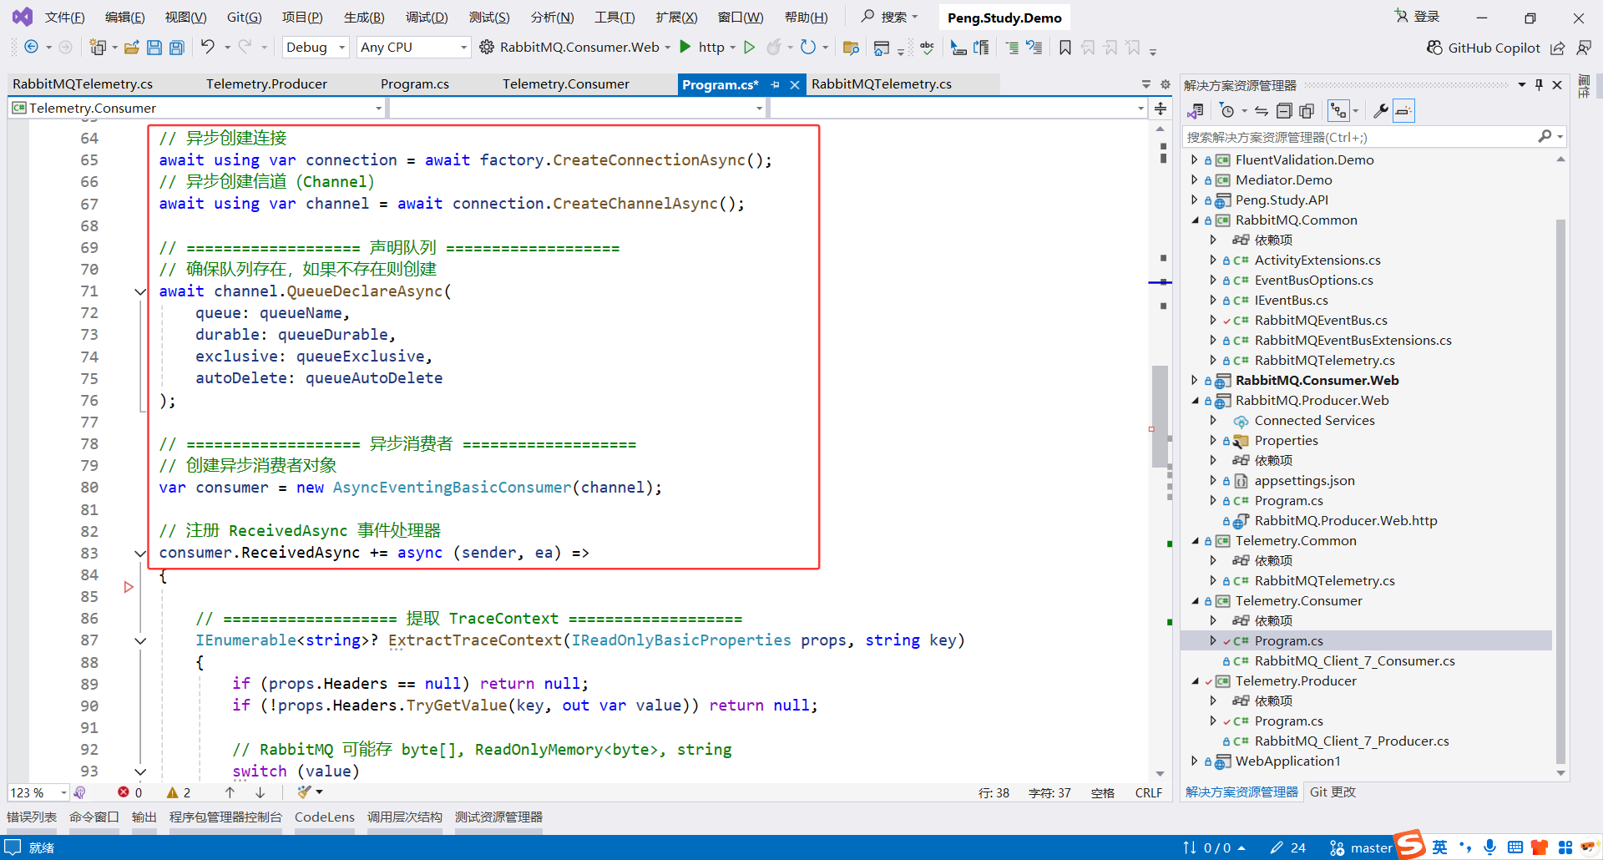Expand the FluentValidation.Demo project node
The width and height of the screenshot is (1603, 860).
pyautogui.click(x=1194, y=159)
